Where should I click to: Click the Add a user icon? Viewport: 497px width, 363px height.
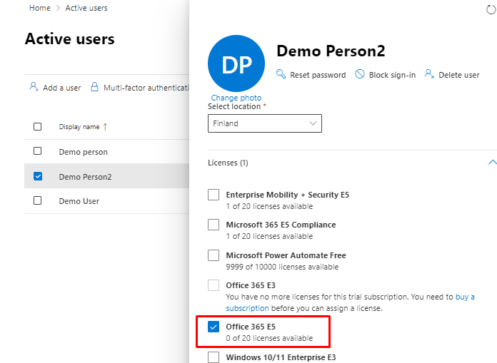point(33,87)
